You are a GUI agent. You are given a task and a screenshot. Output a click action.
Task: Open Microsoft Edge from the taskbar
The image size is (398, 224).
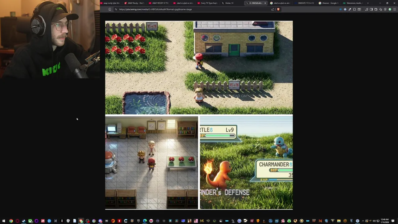coord(145,221)
